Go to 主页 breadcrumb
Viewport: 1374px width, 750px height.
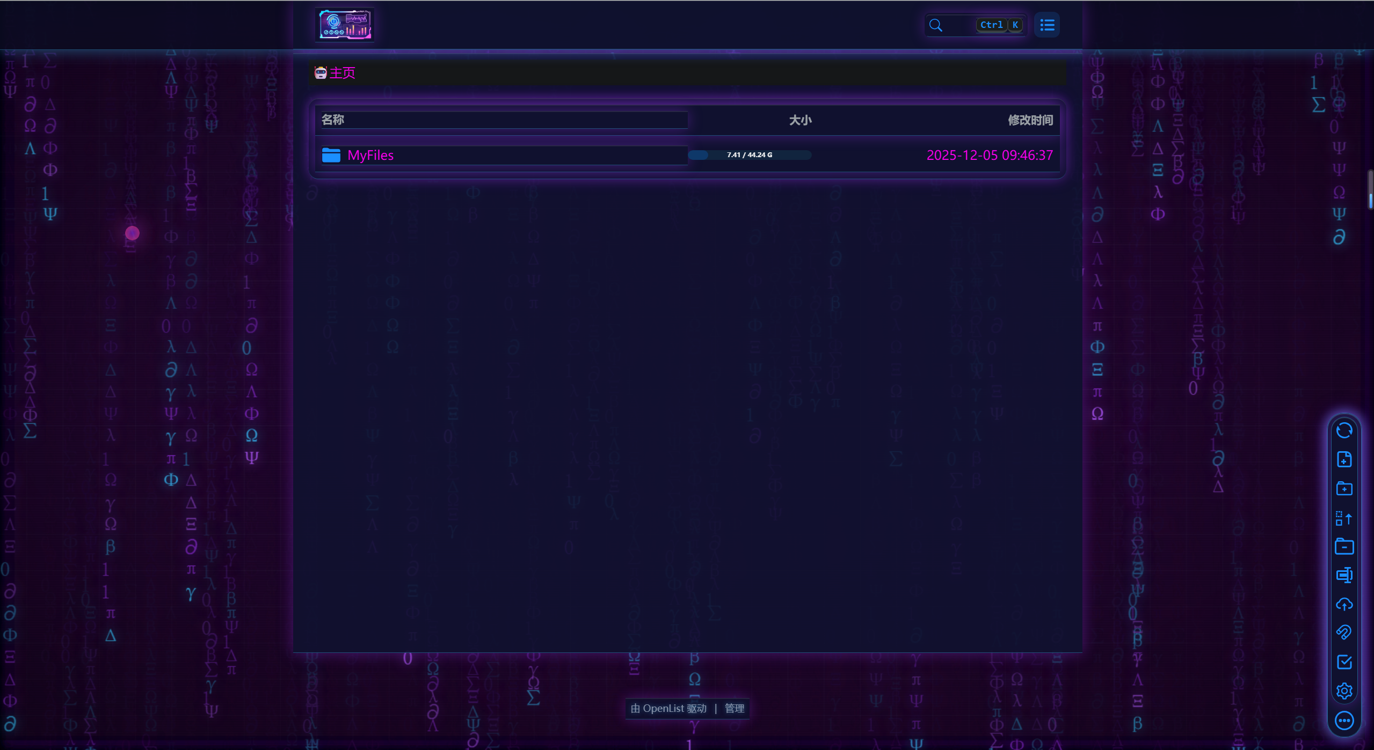point(342,73)
